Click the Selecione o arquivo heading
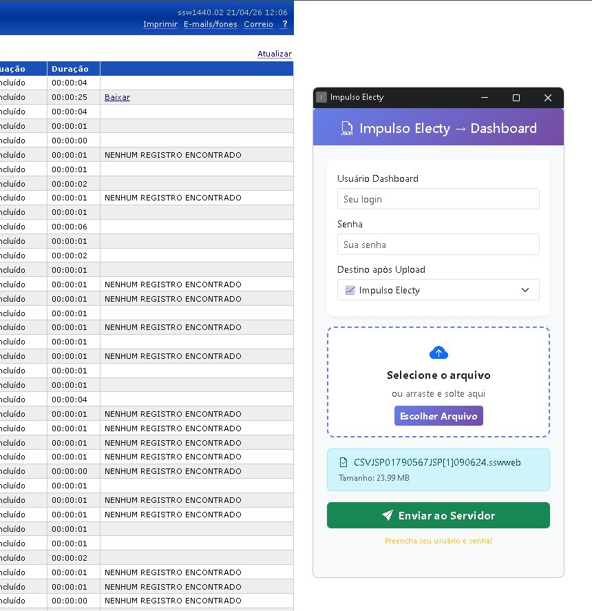Viewport: 592px width, 611px height. pos(438,375)
